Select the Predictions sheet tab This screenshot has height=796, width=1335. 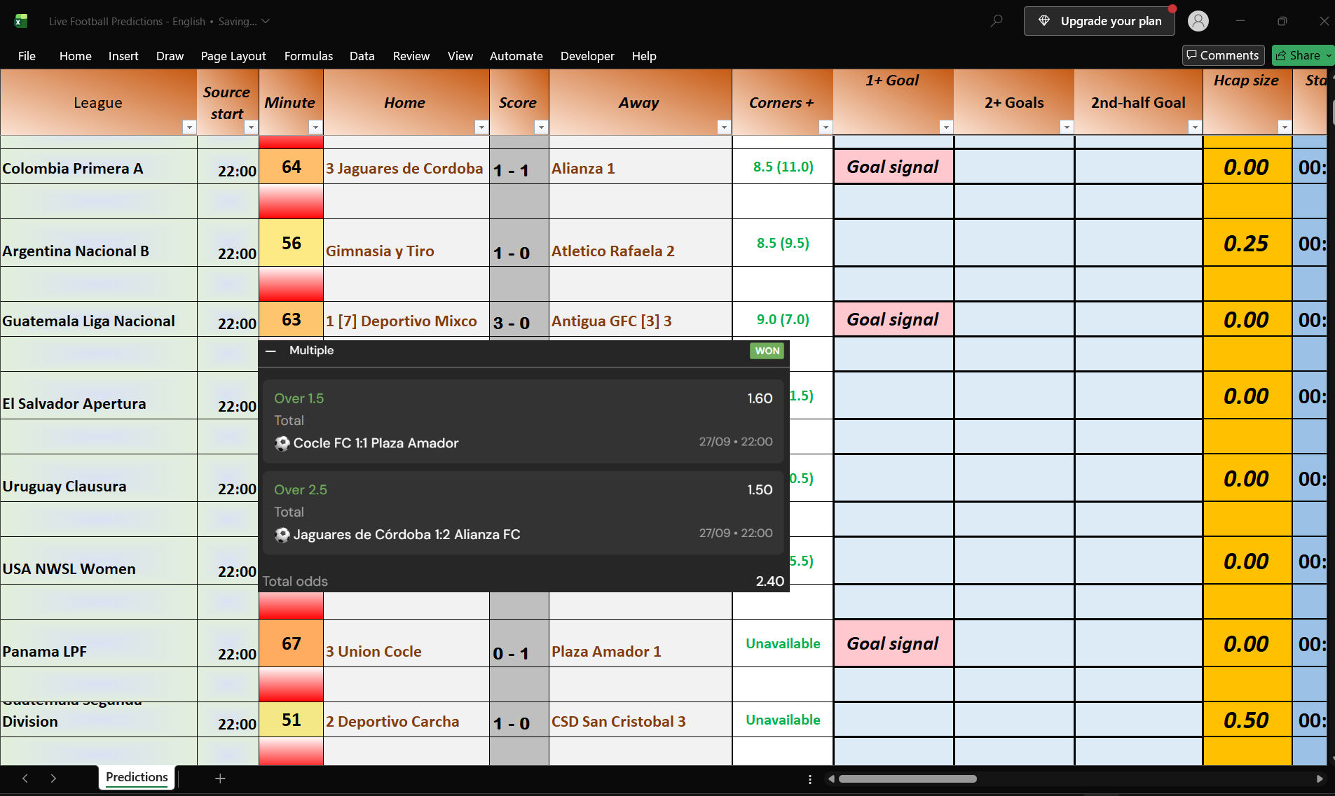coord(137,777)
